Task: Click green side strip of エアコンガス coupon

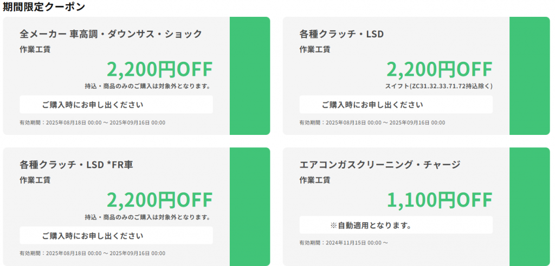Action: pyautogui.click(x=530, y=206)
